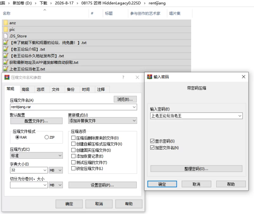This screenshot has height=214, width=254.
Task: Click 确定 in 压缩文件名和参数 dialog
Action: tap(69, 204)
